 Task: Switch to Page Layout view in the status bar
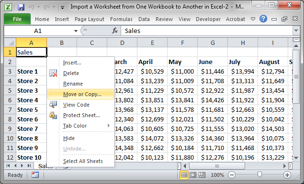coord(193,175)
